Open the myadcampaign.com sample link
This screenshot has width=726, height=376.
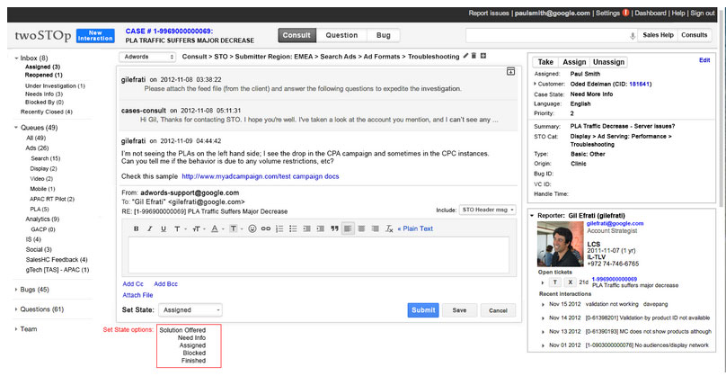click(x=261, y=176)
